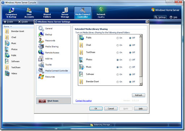Click the Shut Down button label
The image size is (185, 131).
tap(53, 101)
